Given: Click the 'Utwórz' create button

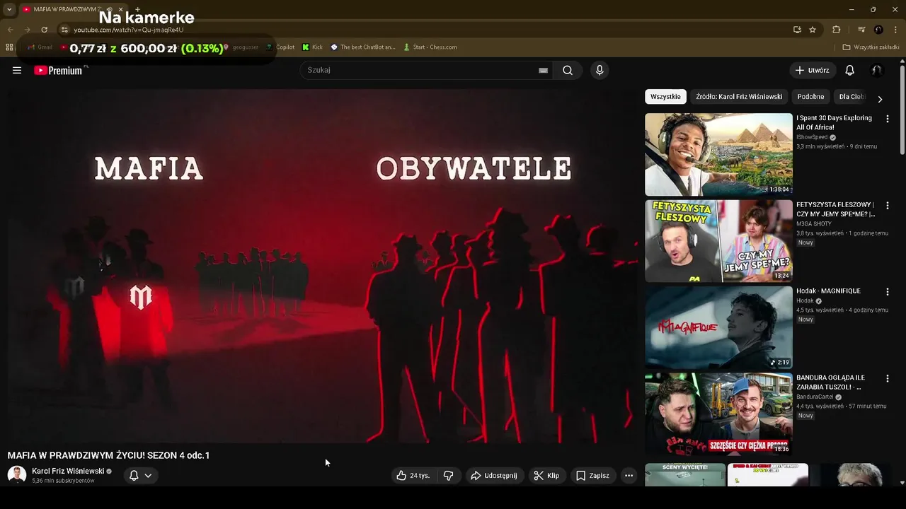Looking at the screenshot, I should [813, 70].
